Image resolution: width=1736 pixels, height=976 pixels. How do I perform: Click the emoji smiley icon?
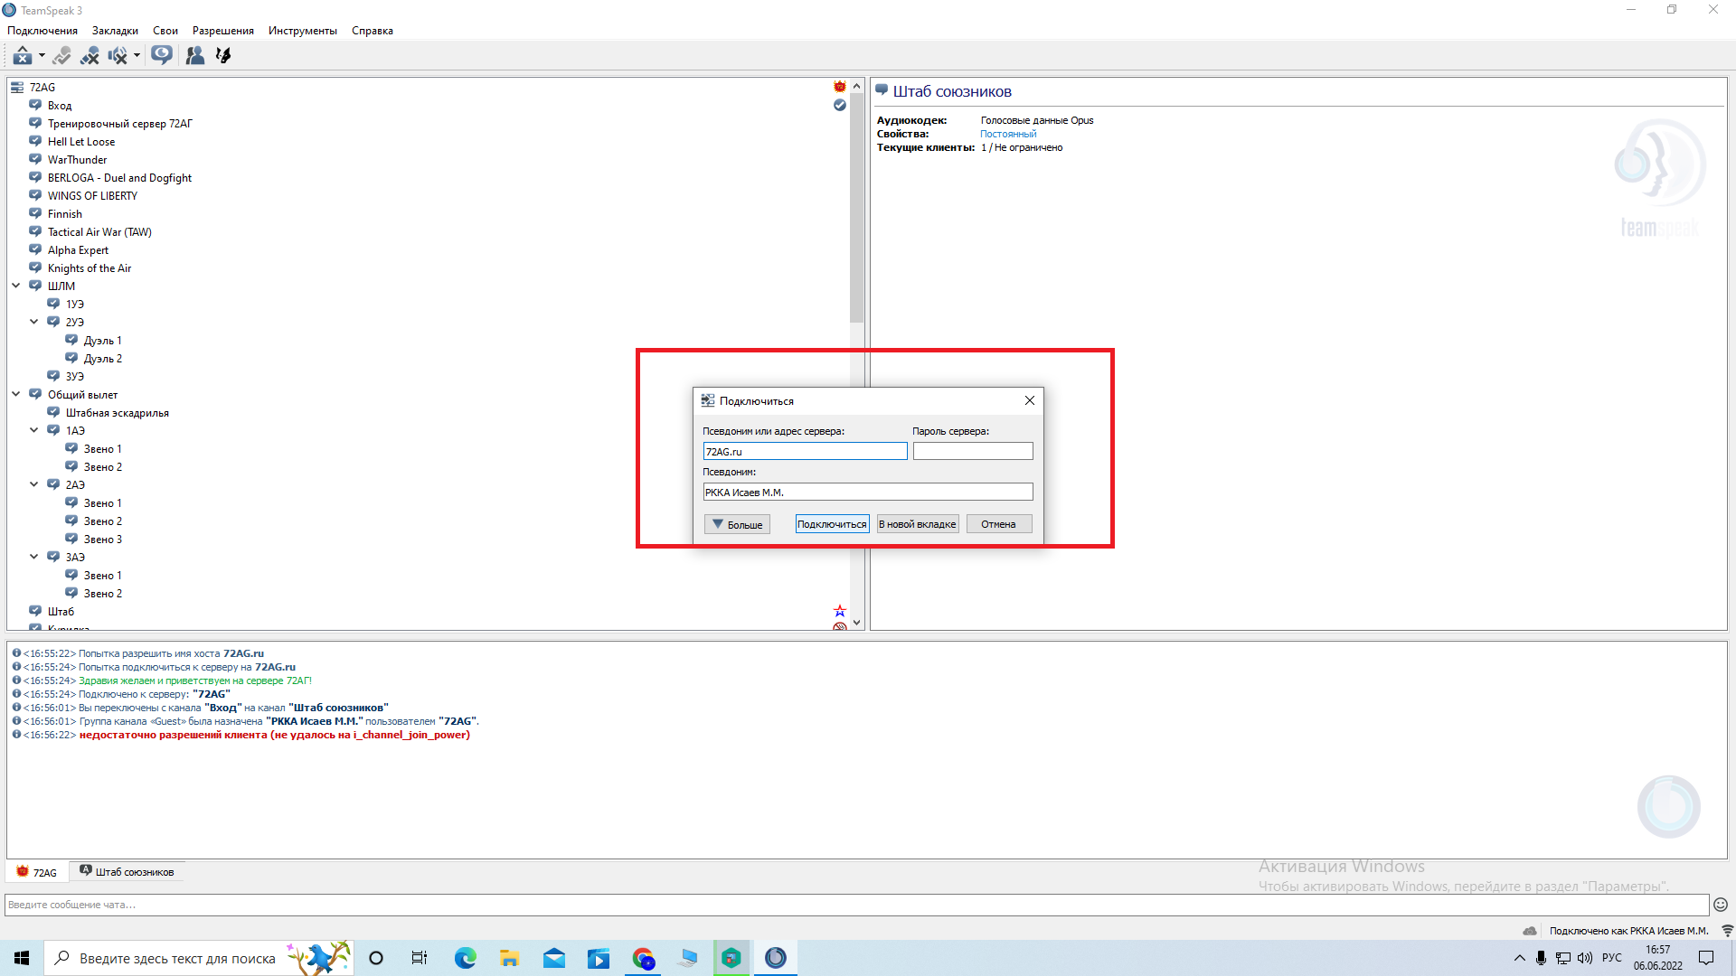pos(1721,905)
